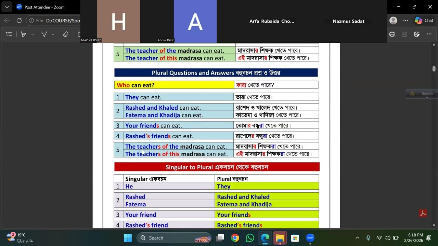Click the 'They' plural green cell

(267, 187)
